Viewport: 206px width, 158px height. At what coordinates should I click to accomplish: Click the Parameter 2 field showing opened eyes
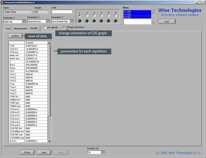click(37, 22)
